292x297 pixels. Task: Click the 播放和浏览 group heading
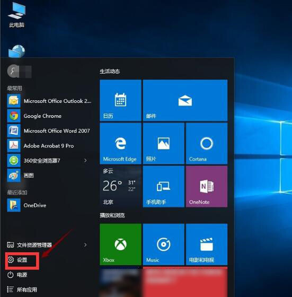[x=112, y=215]
